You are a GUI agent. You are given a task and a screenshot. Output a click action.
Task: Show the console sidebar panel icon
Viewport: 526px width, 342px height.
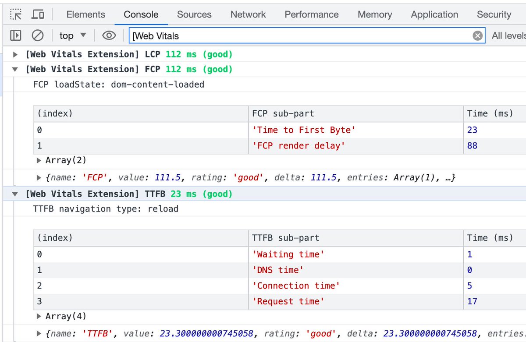[16, 35]
